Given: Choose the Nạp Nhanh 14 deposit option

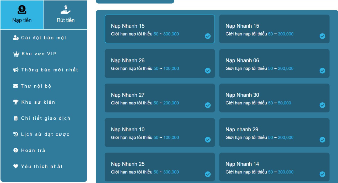Looking at the screenshot, I should (x=274, y=167).
